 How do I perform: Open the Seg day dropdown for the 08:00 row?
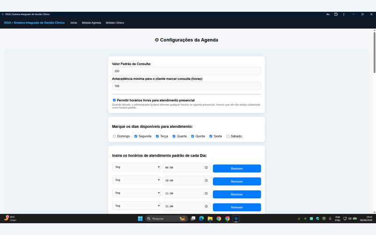136,167
